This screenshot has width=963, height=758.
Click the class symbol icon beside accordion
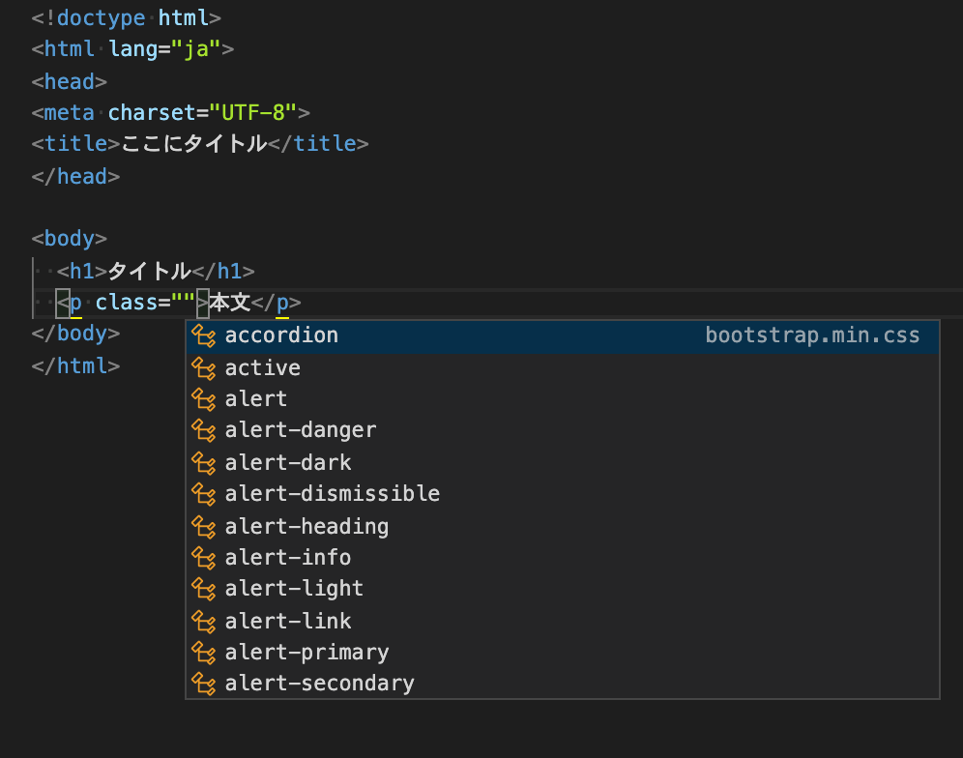(x=204, y=335)
